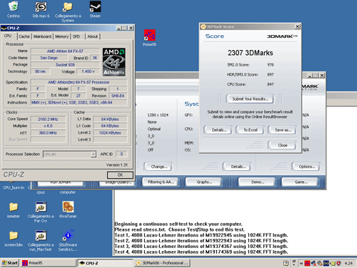Click Change button in 3DMark06 settings
Viewport: 357px width, 268px height.
click(x=159, y=167)
